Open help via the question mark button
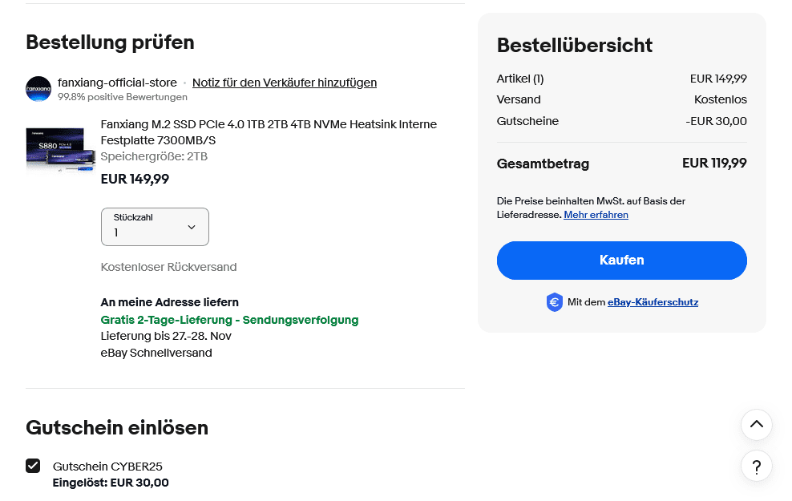 tap(756, 466)
